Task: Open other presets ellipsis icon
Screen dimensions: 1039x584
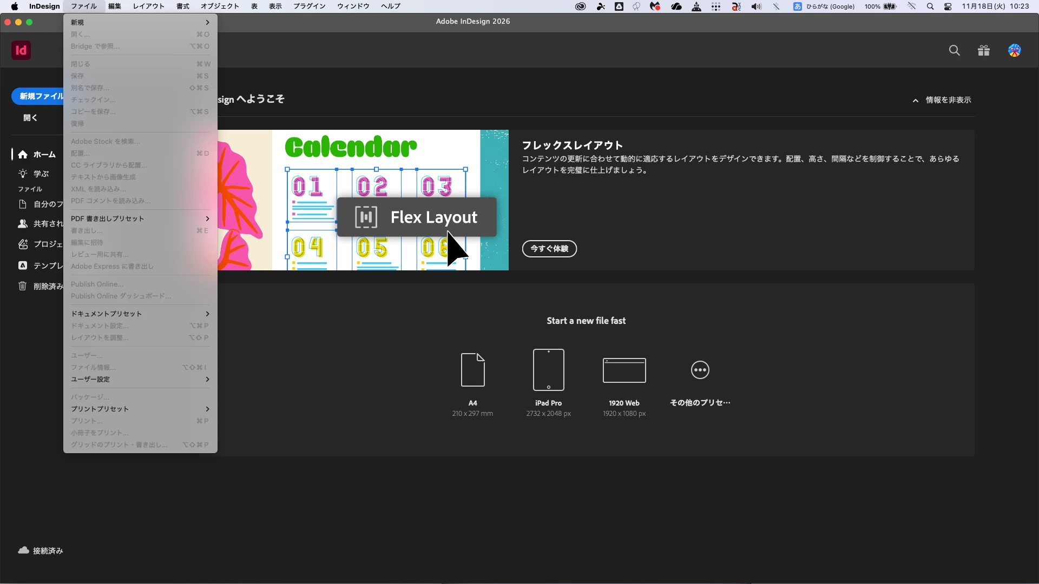Action: 700,370
